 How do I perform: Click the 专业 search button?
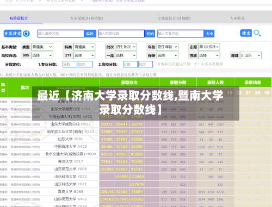[209, 34]
